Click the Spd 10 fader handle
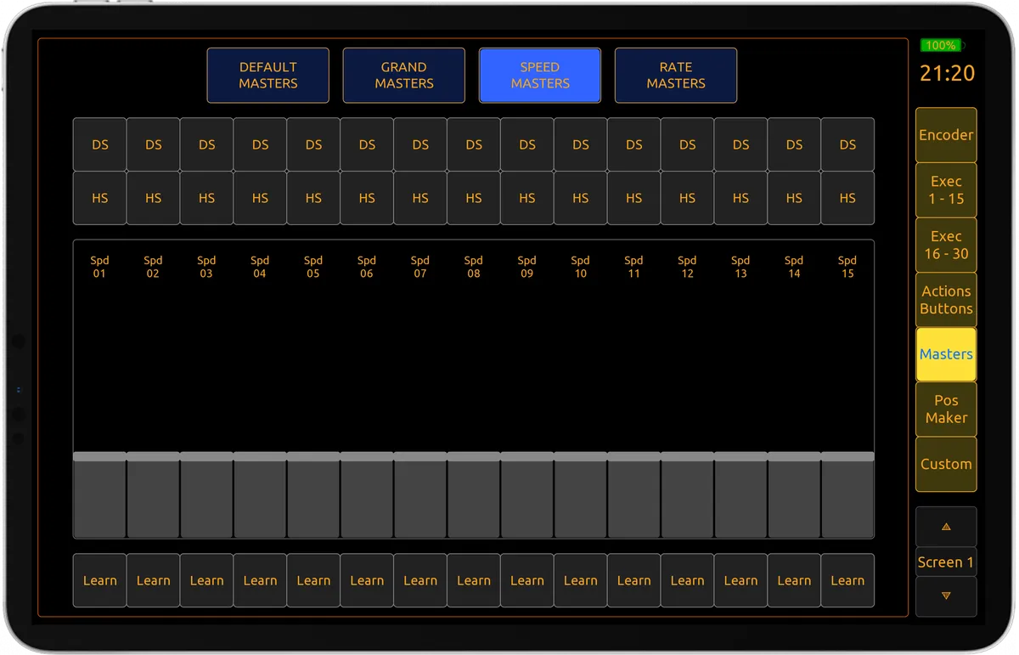Viewport: 1019px width, 655px height. (581, 456)
